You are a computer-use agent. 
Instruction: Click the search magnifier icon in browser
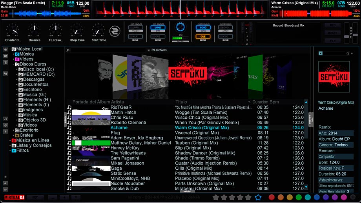click(68, 50)
